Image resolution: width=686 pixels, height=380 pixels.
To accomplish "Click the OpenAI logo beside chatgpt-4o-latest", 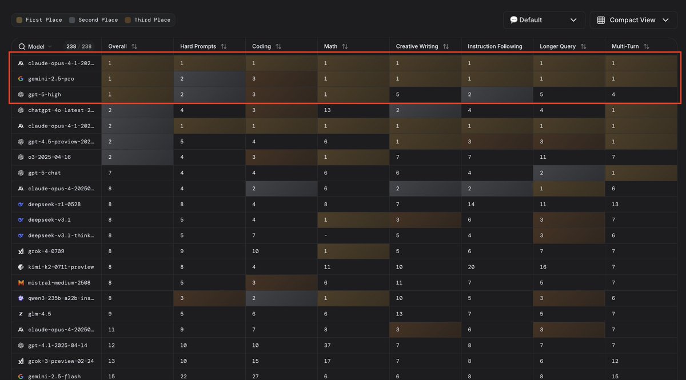I will tap(21, 110).
